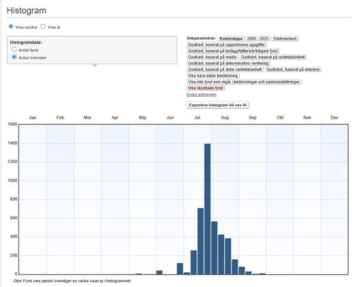Screen dimensions: 357x287
Task: Switch to the Visa år view
Action: tap(43, 27)
